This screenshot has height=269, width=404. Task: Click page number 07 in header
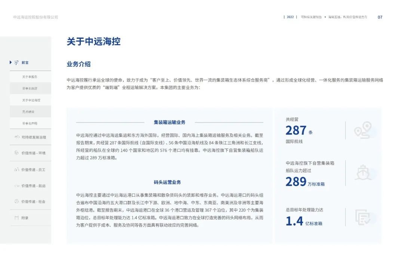[x=380, y=17]
